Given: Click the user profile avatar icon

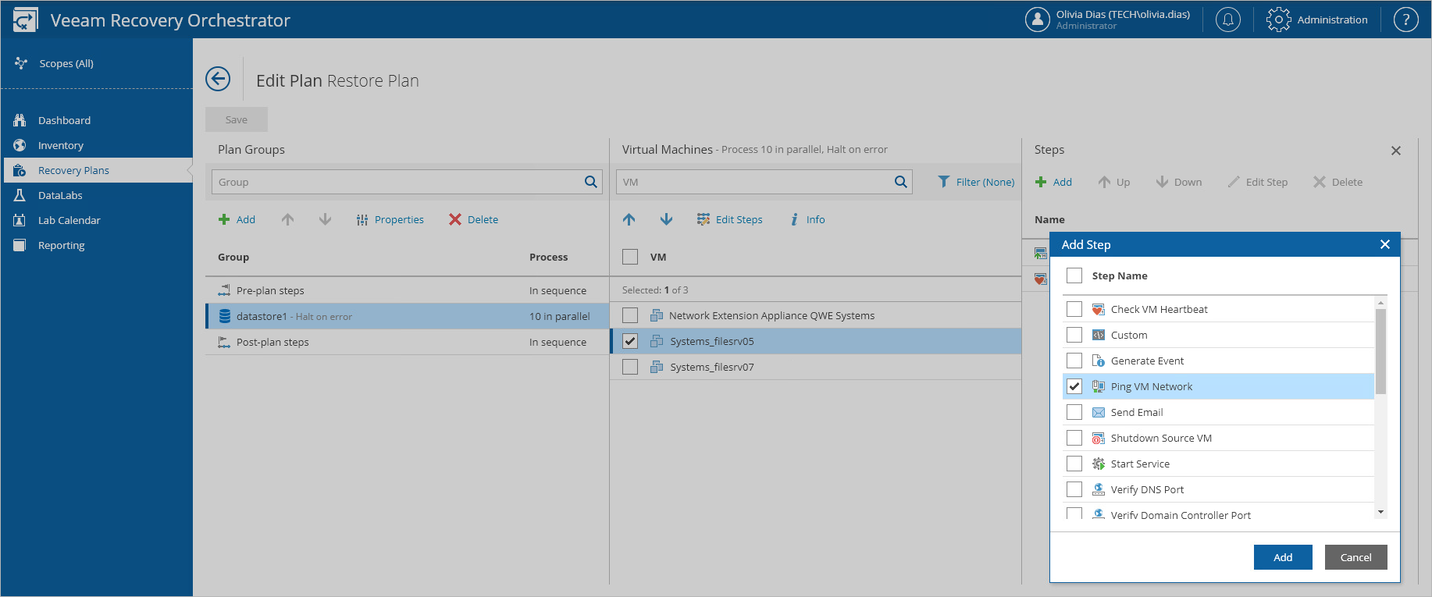Looking at the screenshot, I should tap(1038, 20).
